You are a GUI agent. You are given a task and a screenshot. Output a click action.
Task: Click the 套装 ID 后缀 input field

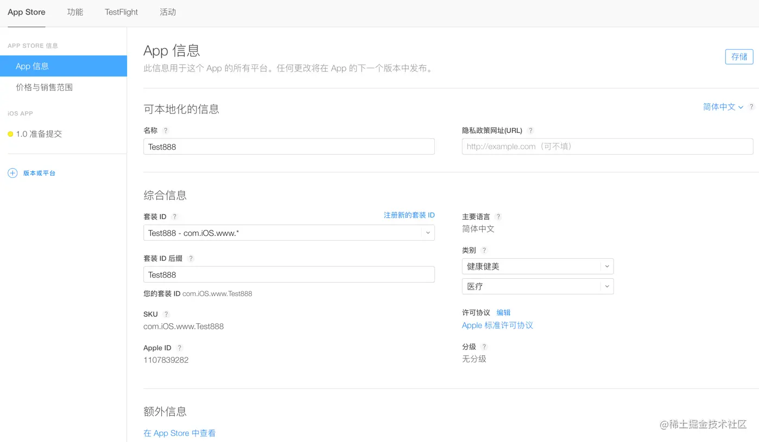click(289, 274)
